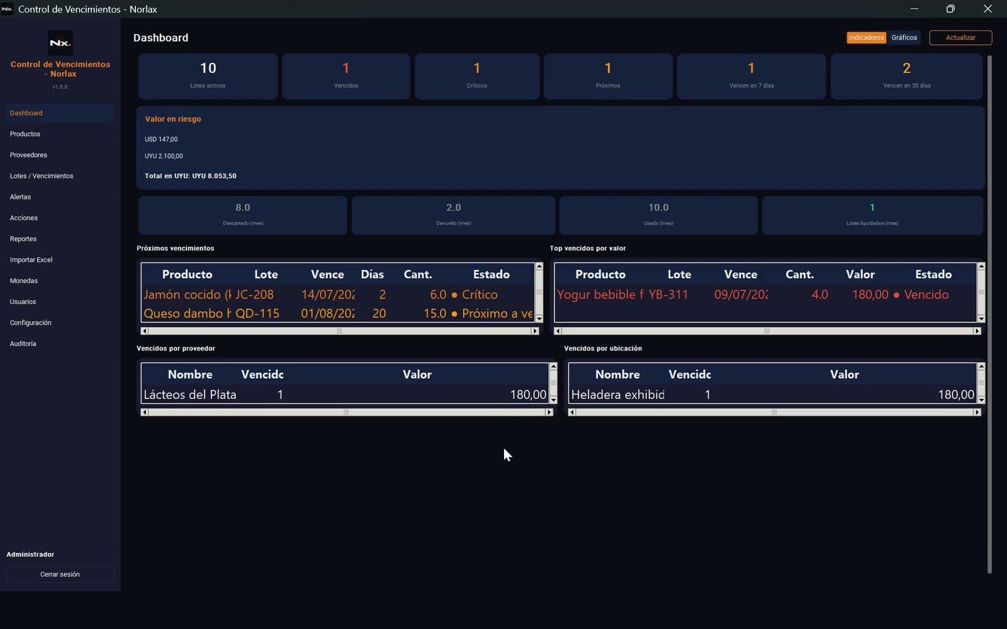This screenshot has height=629, width=1007.
Task: Open the Auditoría section
Action: 60,343
